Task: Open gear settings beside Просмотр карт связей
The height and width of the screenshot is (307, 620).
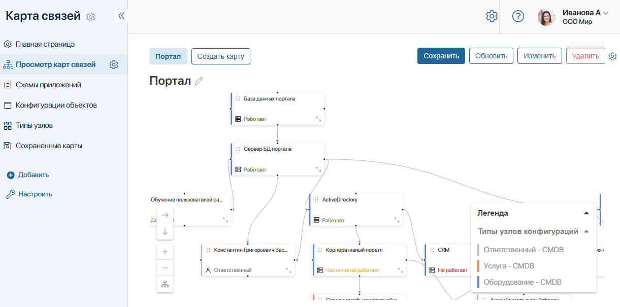Action: 114,64
